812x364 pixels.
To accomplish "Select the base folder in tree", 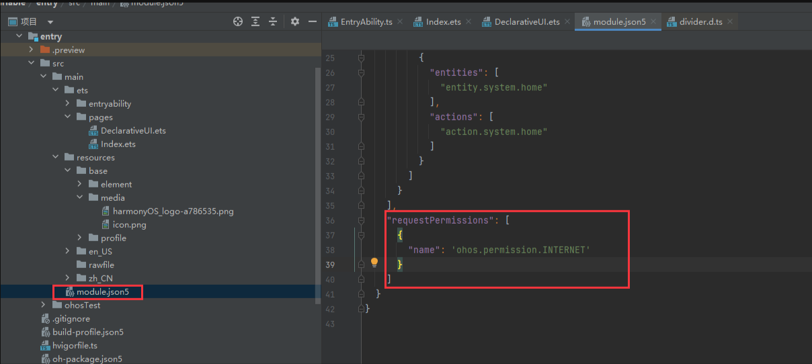I will pyautogui.click(x=98, y=171).
